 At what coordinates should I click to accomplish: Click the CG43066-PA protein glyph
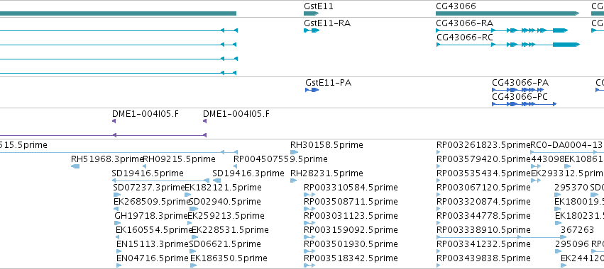(x=520, y=90)
